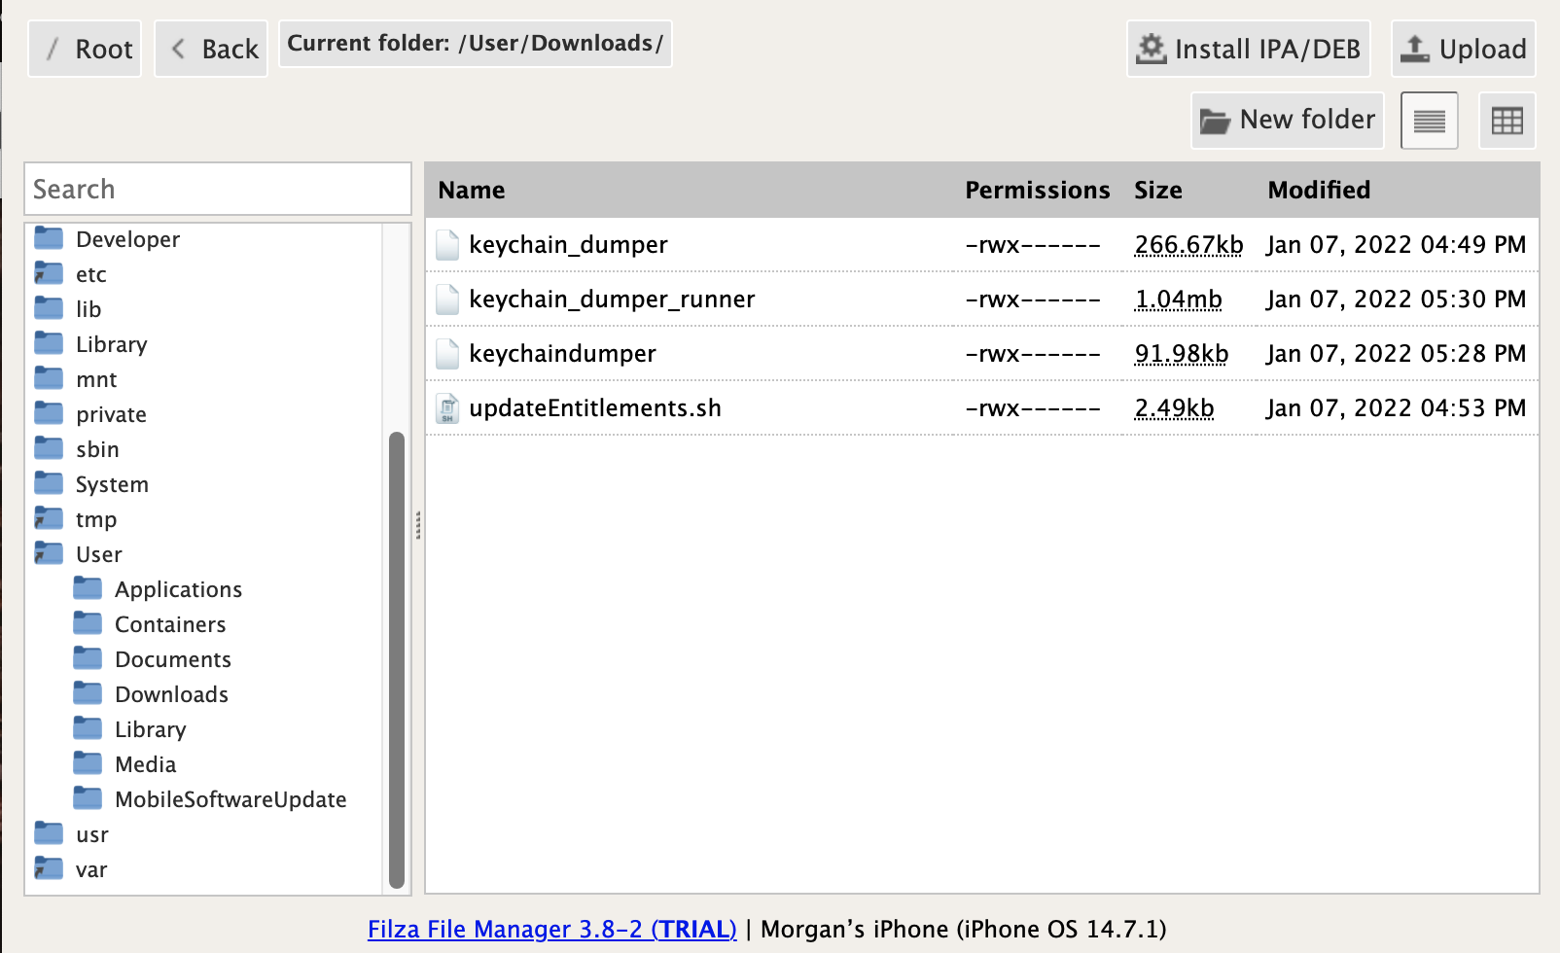This screenshot has width=1560, height=953.
Task: Click the mnt folder icon
Action: (49, 378)
